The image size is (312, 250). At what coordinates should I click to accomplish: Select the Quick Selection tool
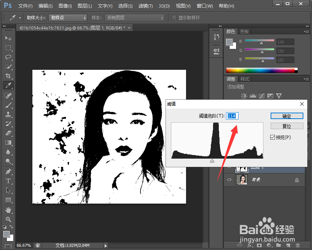(x=8, y=67)
